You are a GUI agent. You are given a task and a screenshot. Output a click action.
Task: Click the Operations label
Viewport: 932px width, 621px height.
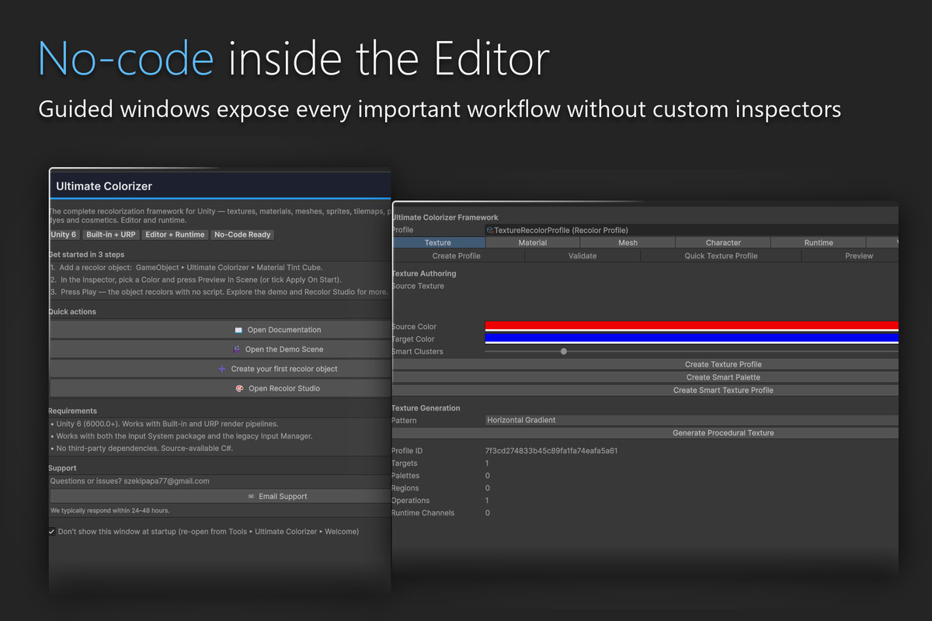coord(411,501)
